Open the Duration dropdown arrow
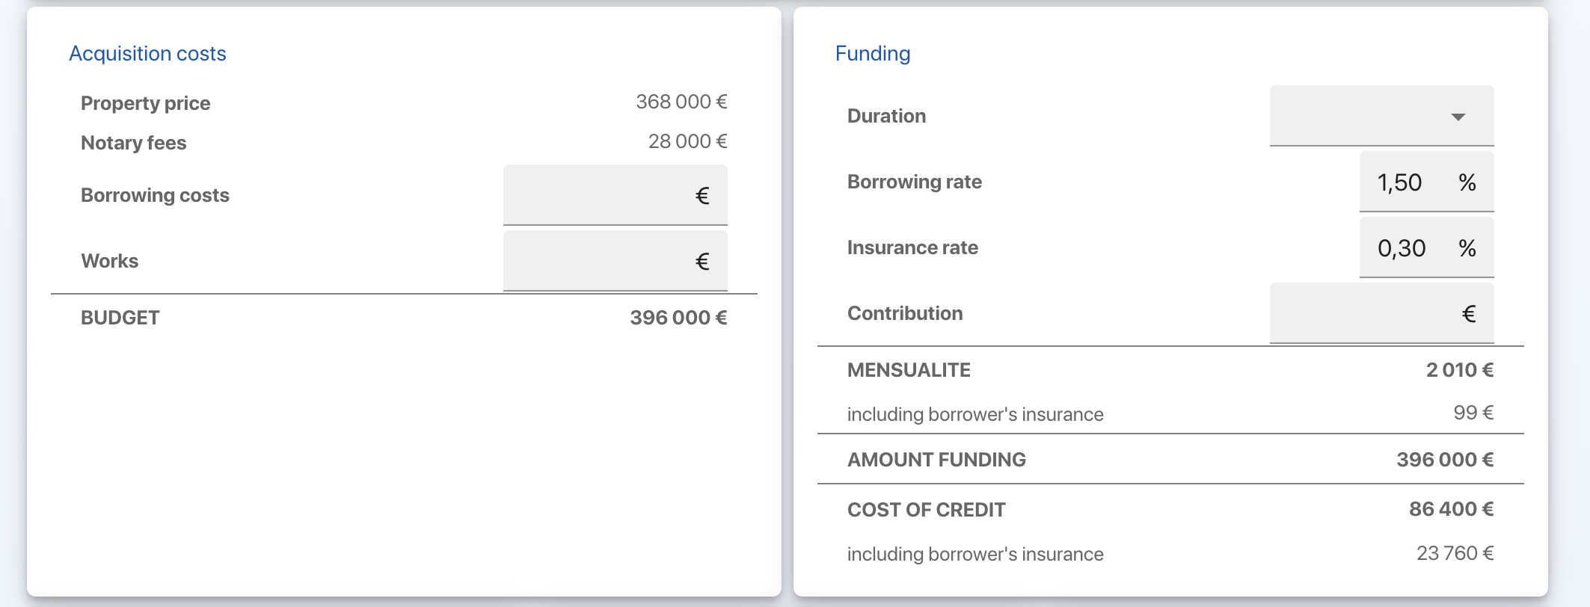 (x=1457, y=117)
